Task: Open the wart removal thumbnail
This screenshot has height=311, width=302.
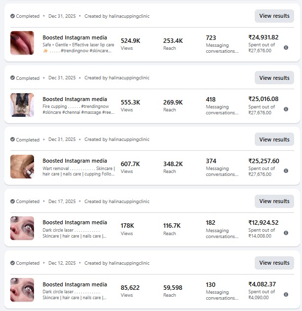Action: click(22, 167)
